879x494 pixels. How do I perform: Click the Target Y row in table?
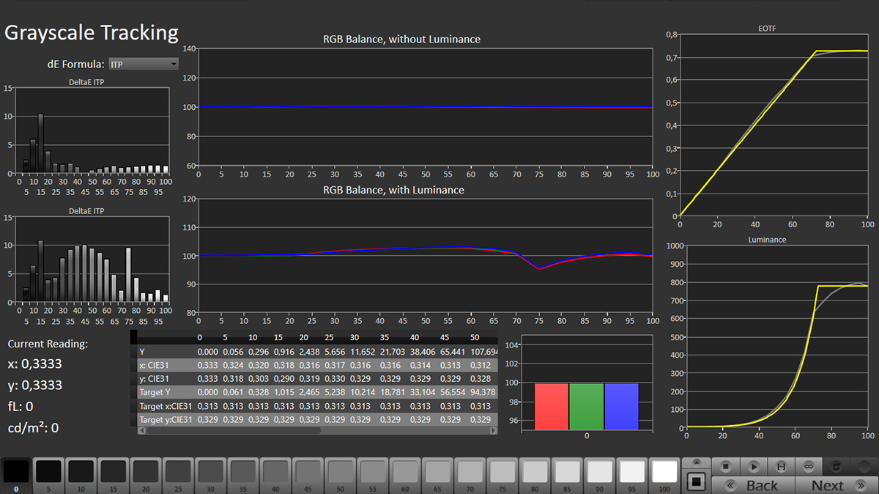[x=315, y=393]
